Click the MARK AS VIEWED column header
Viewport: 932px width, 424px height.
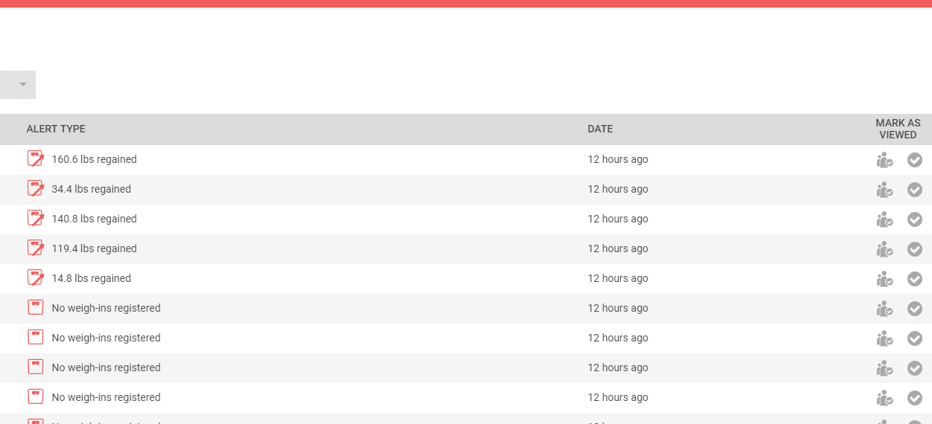click(x=898, y=129)
